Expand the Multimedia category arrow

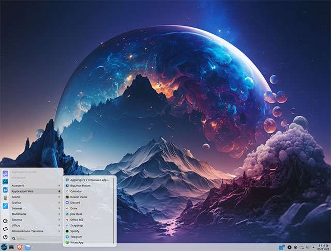(59, 214)
